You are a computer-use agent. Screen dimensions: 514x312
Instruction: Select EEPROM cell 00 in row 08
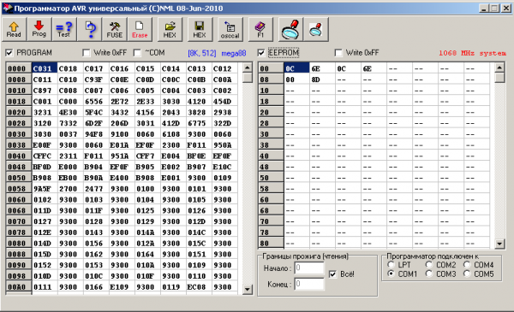click(296, 79)
